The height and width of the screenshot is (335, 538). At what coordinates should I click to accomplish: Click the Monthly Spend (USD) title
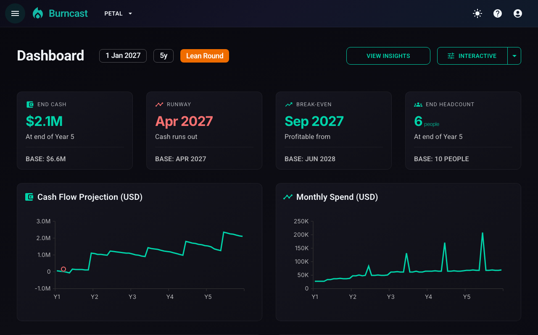(x=337, y=197)
